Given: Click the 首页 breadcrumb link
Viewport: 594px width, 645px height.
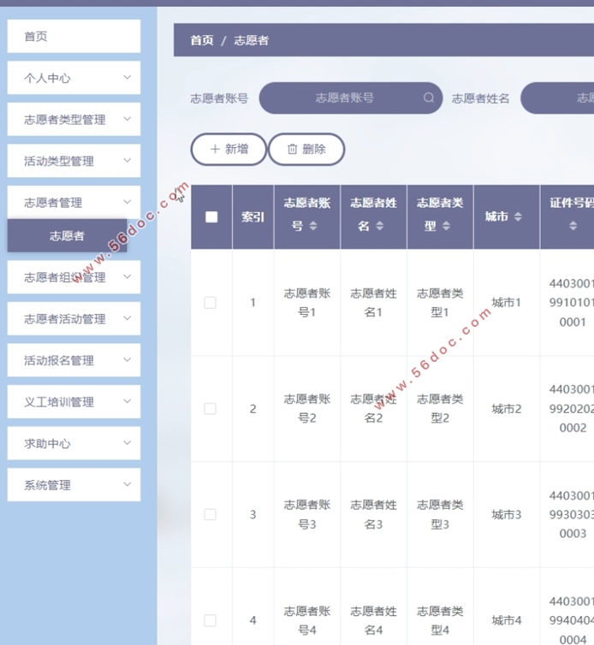Looking at the screenshot, I should [202, 40].
